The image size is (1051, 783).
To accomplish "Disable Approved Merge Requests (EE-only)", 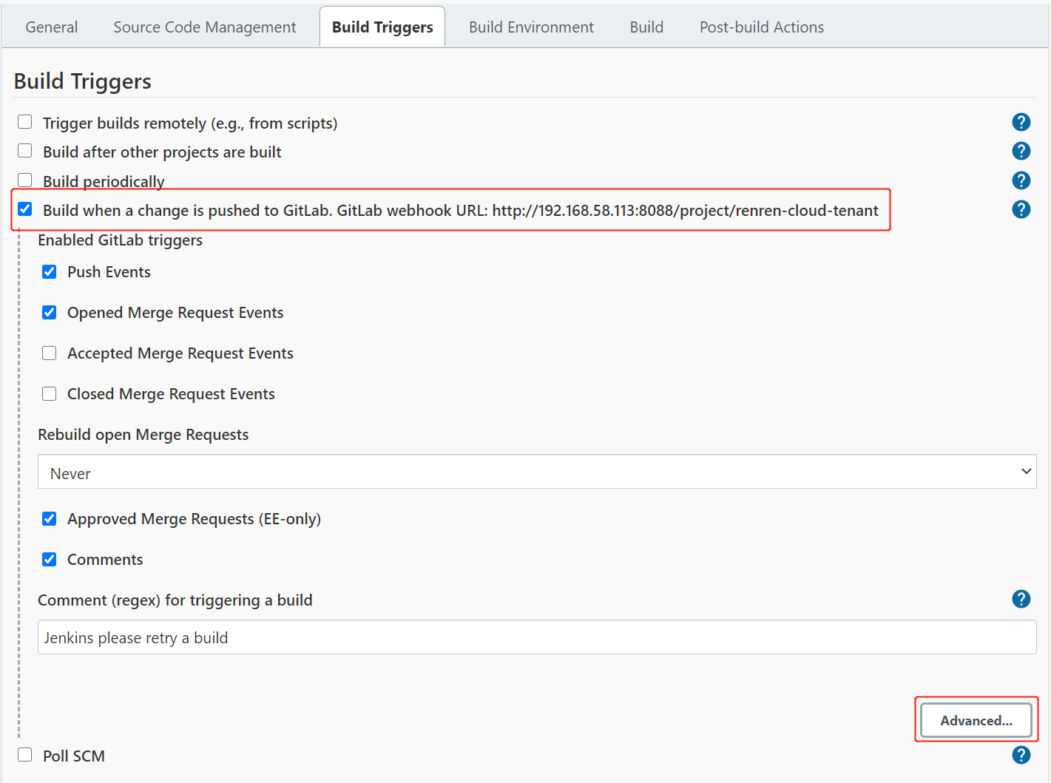I will [49, 518].
